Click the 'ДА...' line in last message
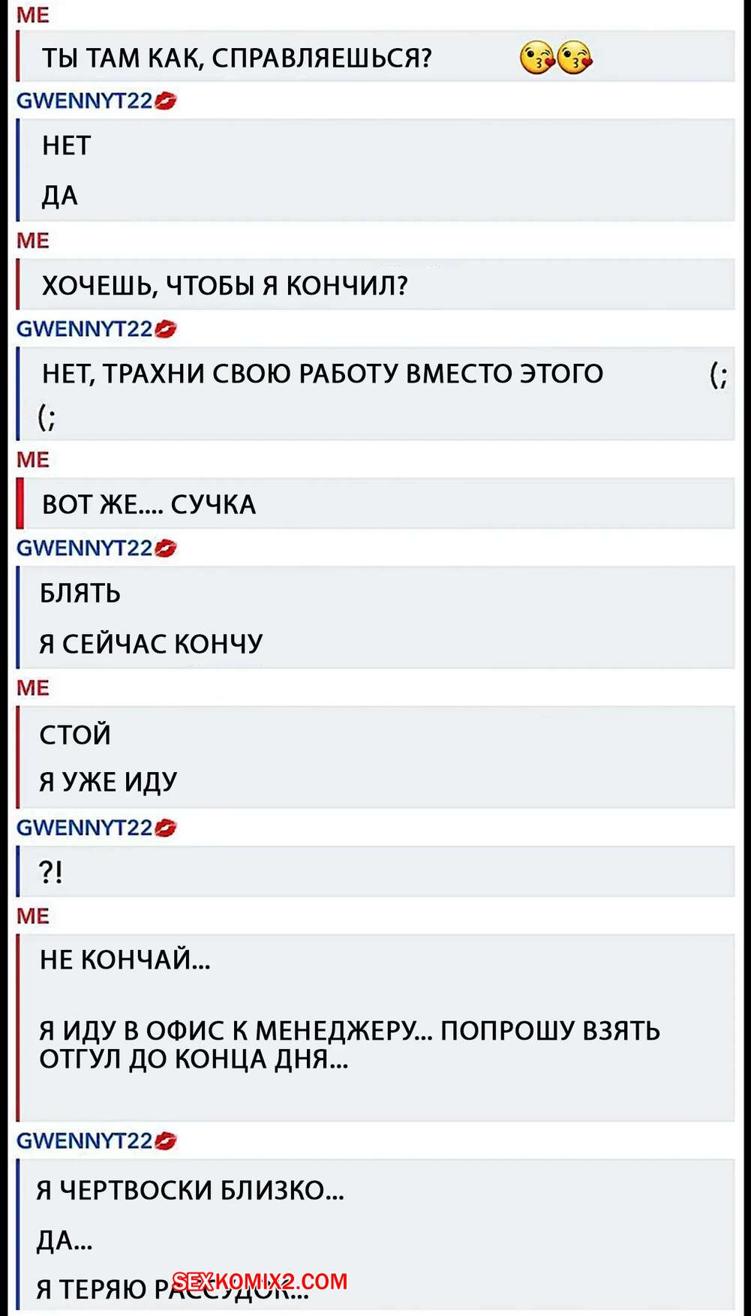751x1316 pixels. pos(65,1241)
